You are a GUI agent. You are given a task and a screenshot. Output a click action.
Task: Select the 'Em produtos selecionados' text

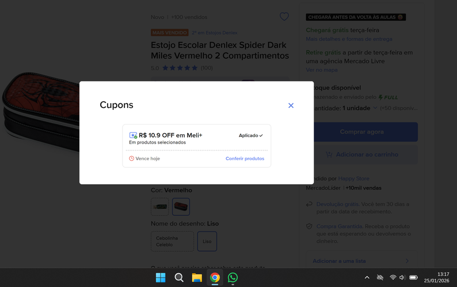click(157, 142)
